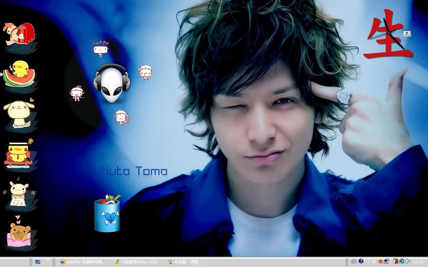This screenshot has width=428, height=267.
Task: Open the alien headphones icon
Action: [112, 83]
